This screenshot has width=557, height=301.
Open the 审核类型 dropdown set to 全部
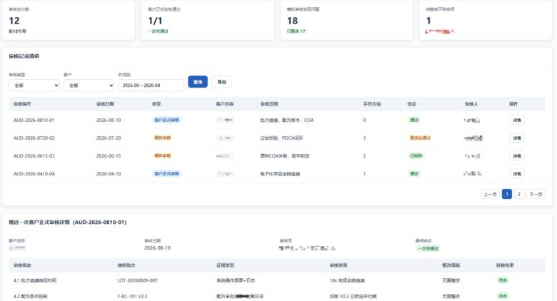click(x=34, y=85)
